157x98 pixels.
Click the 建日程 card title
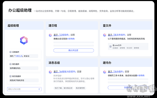[53, 26]
